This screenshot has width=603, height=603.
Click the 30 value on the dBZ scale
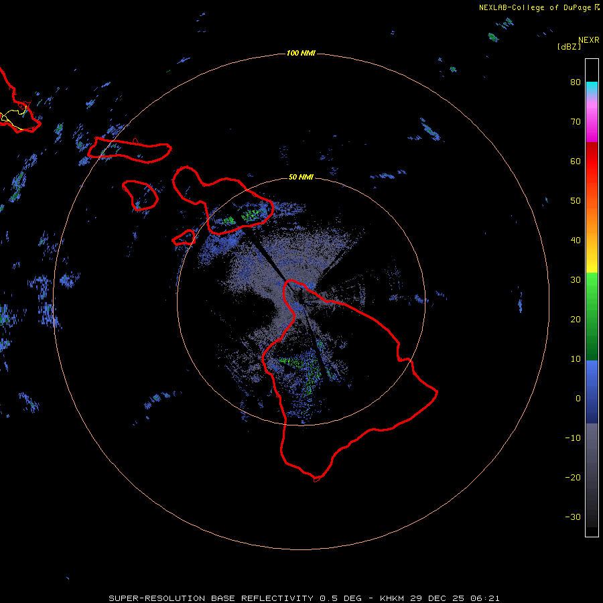(x=576, y=280)
